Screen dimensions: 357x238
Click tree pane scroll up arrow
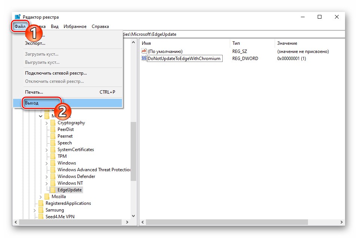click(x=134, y=42)
